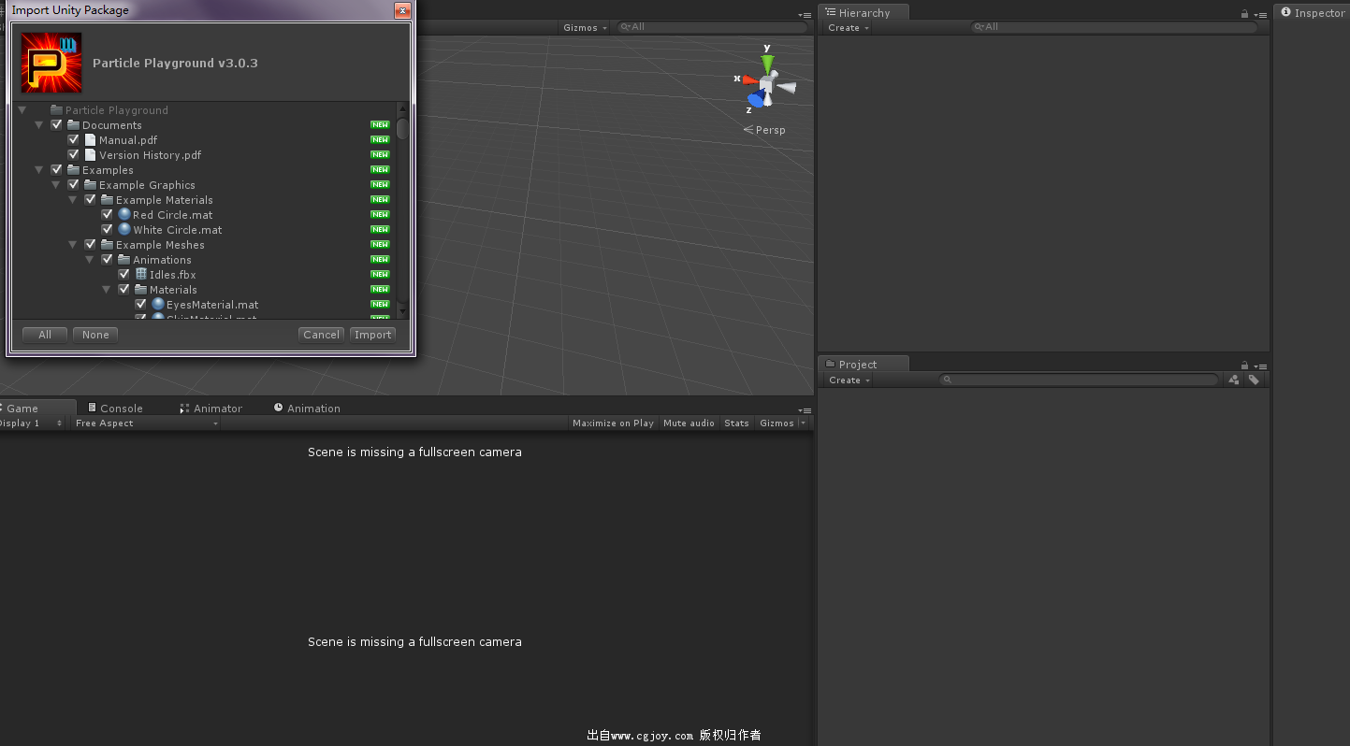1350x746 pixels.
Task: Click the Hierarchy search field
Action: point(1113,27)
